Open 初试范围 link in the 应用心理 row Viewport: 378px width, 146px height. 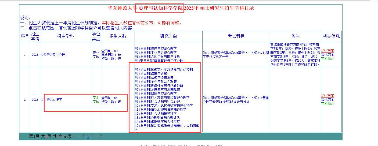tap(327, 51)
